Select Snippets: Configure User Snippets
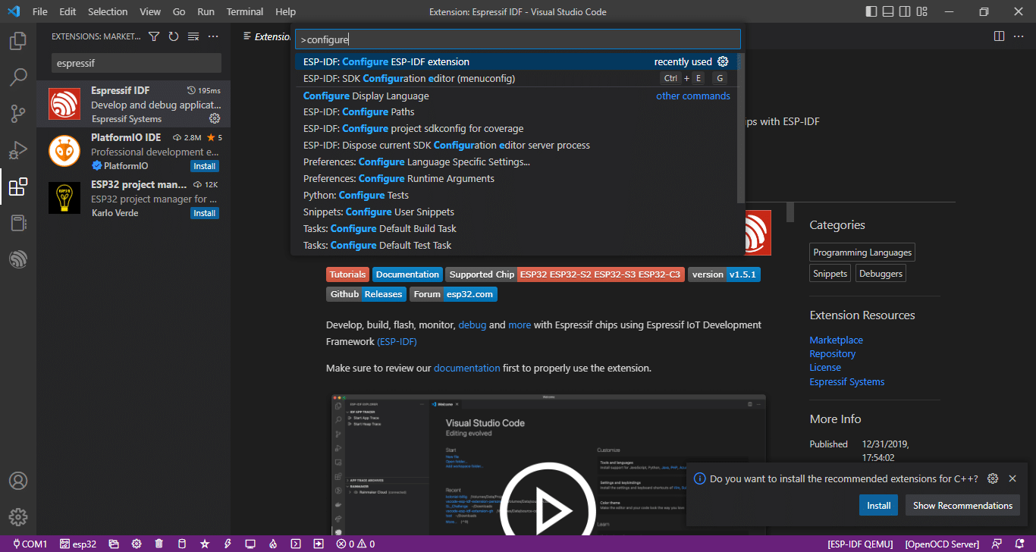This screenshot has width=1036, height=552. pyautogui.click(x=515, y=212)
